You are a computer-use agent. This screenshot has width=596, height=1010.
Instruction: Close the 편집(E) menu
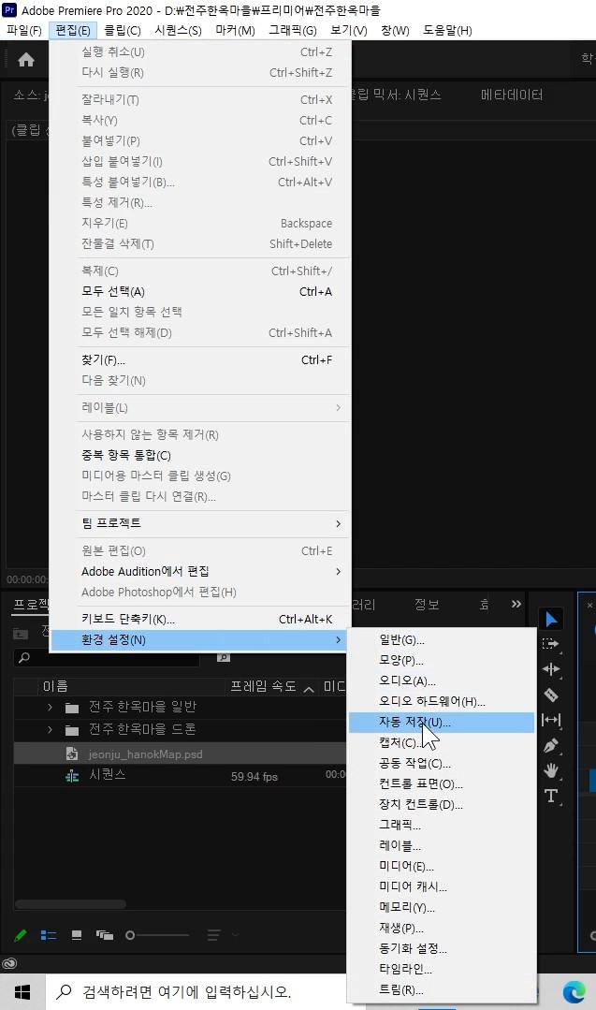click(x=73, y=30)
